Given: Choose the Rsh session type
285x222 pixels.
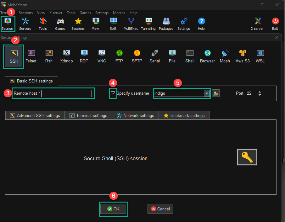Looking at the screenshot, I should click(49, 56).
